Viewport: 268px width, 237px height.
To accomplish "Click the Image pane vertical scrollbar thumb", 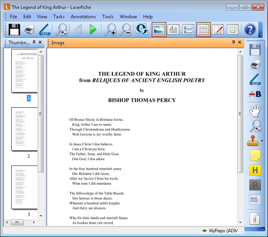I will [240, 114].
